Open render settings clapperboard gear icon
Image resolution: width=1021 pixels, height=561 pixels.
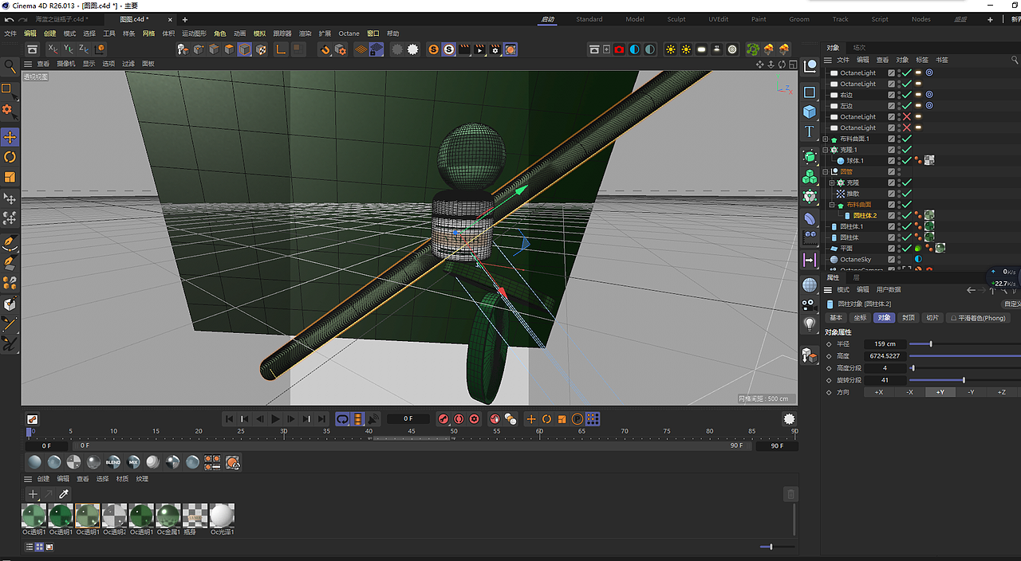point(495,49)
